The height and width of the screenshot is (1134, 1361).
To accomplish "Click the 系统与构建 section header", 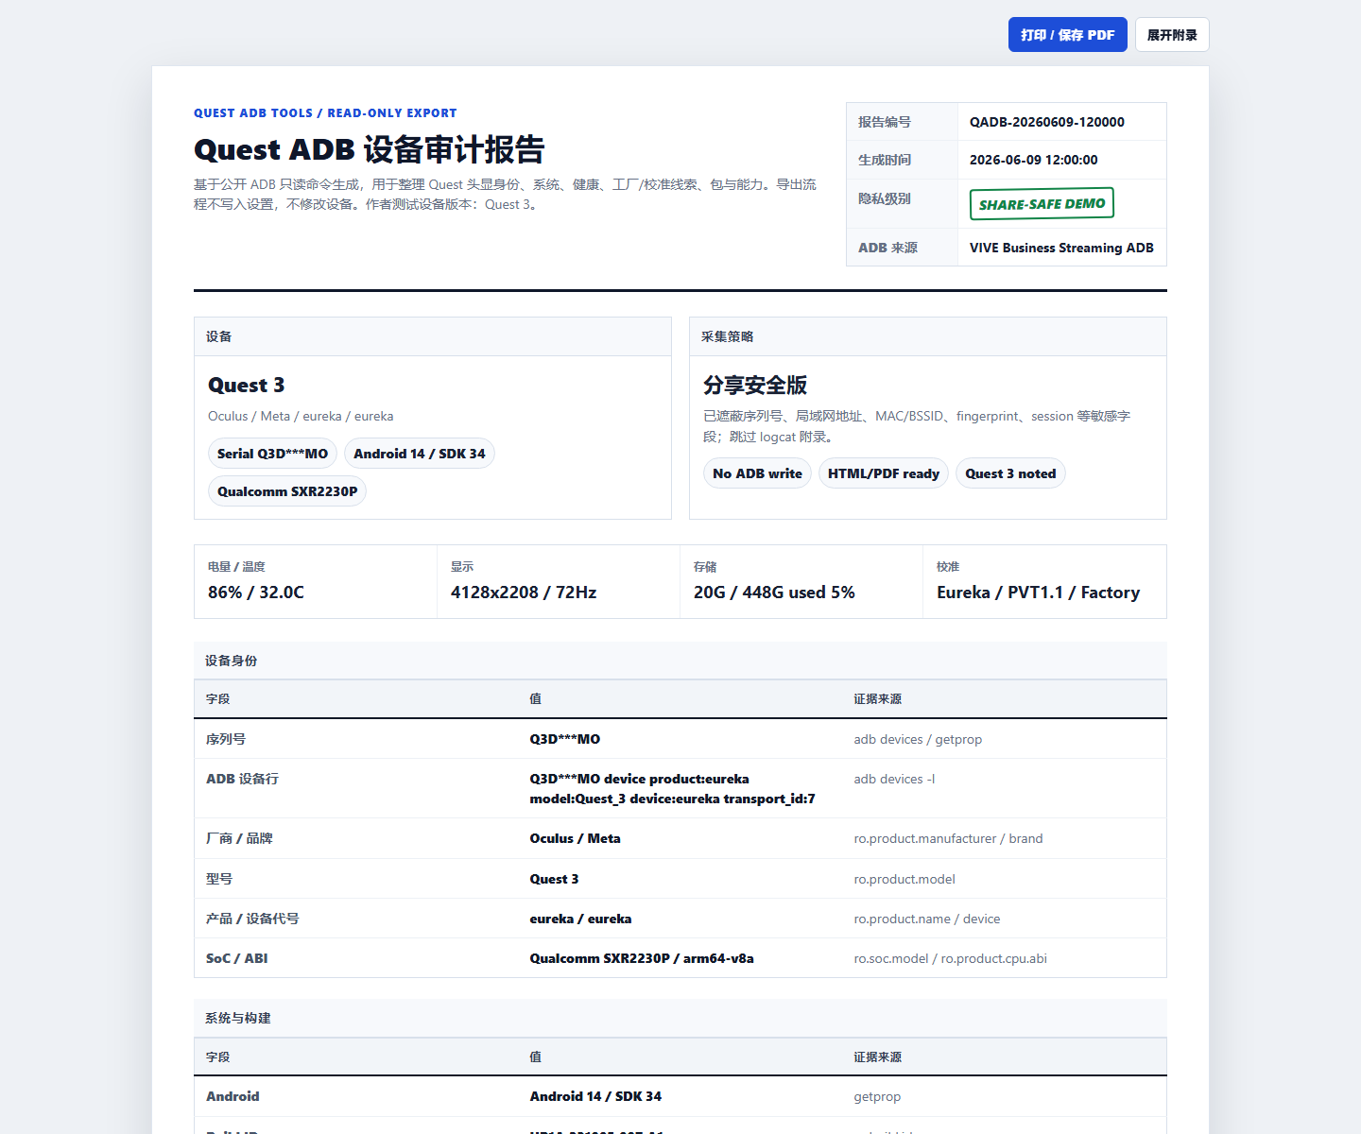I will click(680, 1018).
